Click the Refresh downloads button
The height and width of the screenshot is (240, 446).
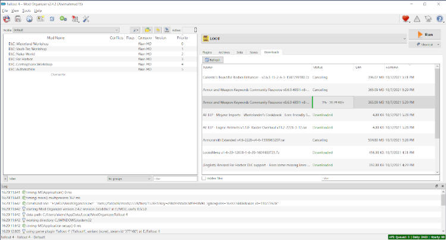pos(213,60)
